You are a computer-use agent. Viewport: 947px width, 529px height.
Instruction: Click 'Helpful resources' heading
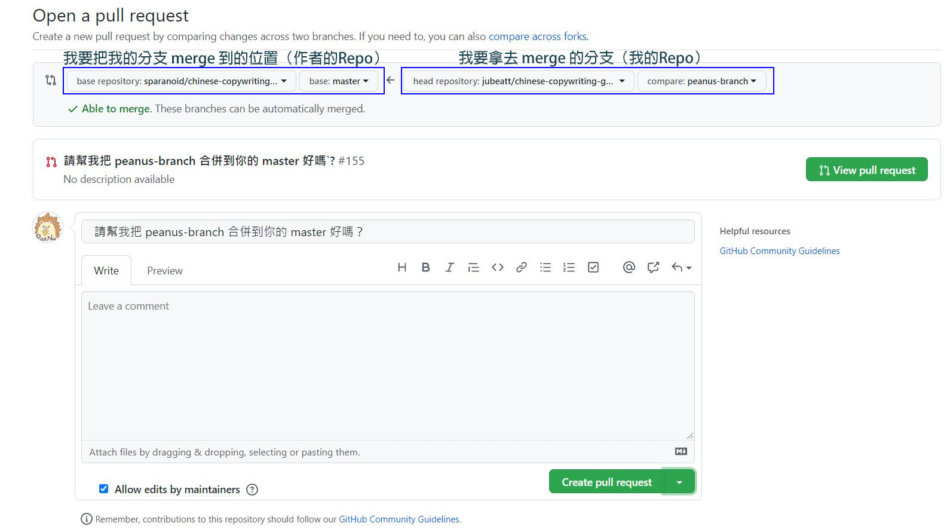point(755,231)
